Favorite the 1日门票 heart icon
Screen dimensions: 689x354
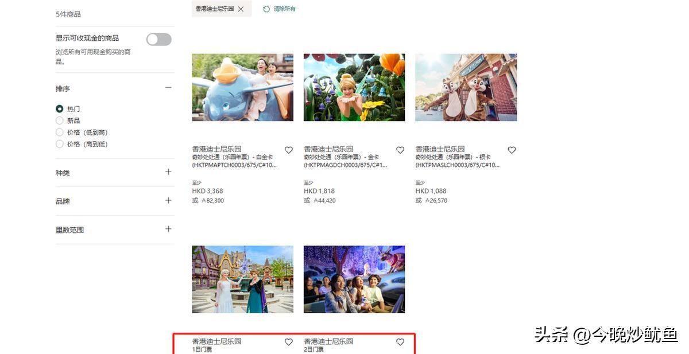[289, 342]
